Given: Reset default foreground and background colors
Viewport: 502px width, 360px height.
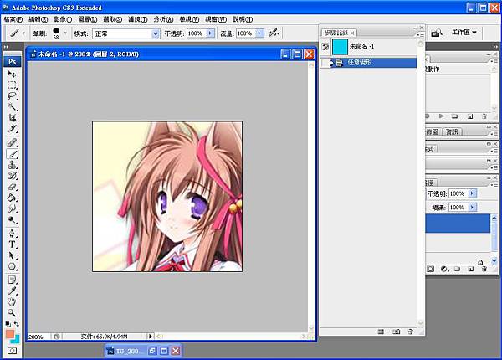Looking at the screenshot, I should click(x=8, y=324).
